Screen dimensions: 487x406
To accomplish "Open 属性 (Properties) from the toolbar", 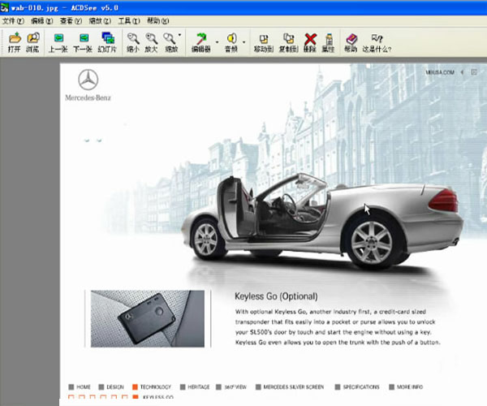I will (x=329, y=41).
